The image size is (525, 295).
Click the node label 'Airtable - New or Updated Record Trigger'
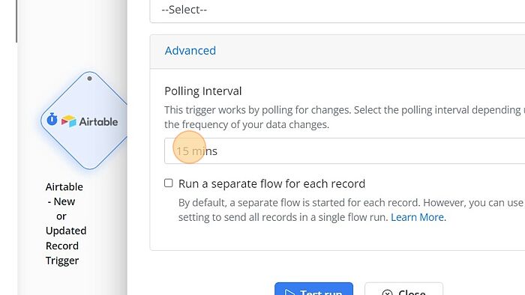tap(64, 224)
